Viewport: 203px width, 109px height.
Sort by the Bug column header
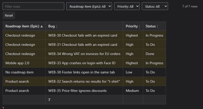pos(84,26)
